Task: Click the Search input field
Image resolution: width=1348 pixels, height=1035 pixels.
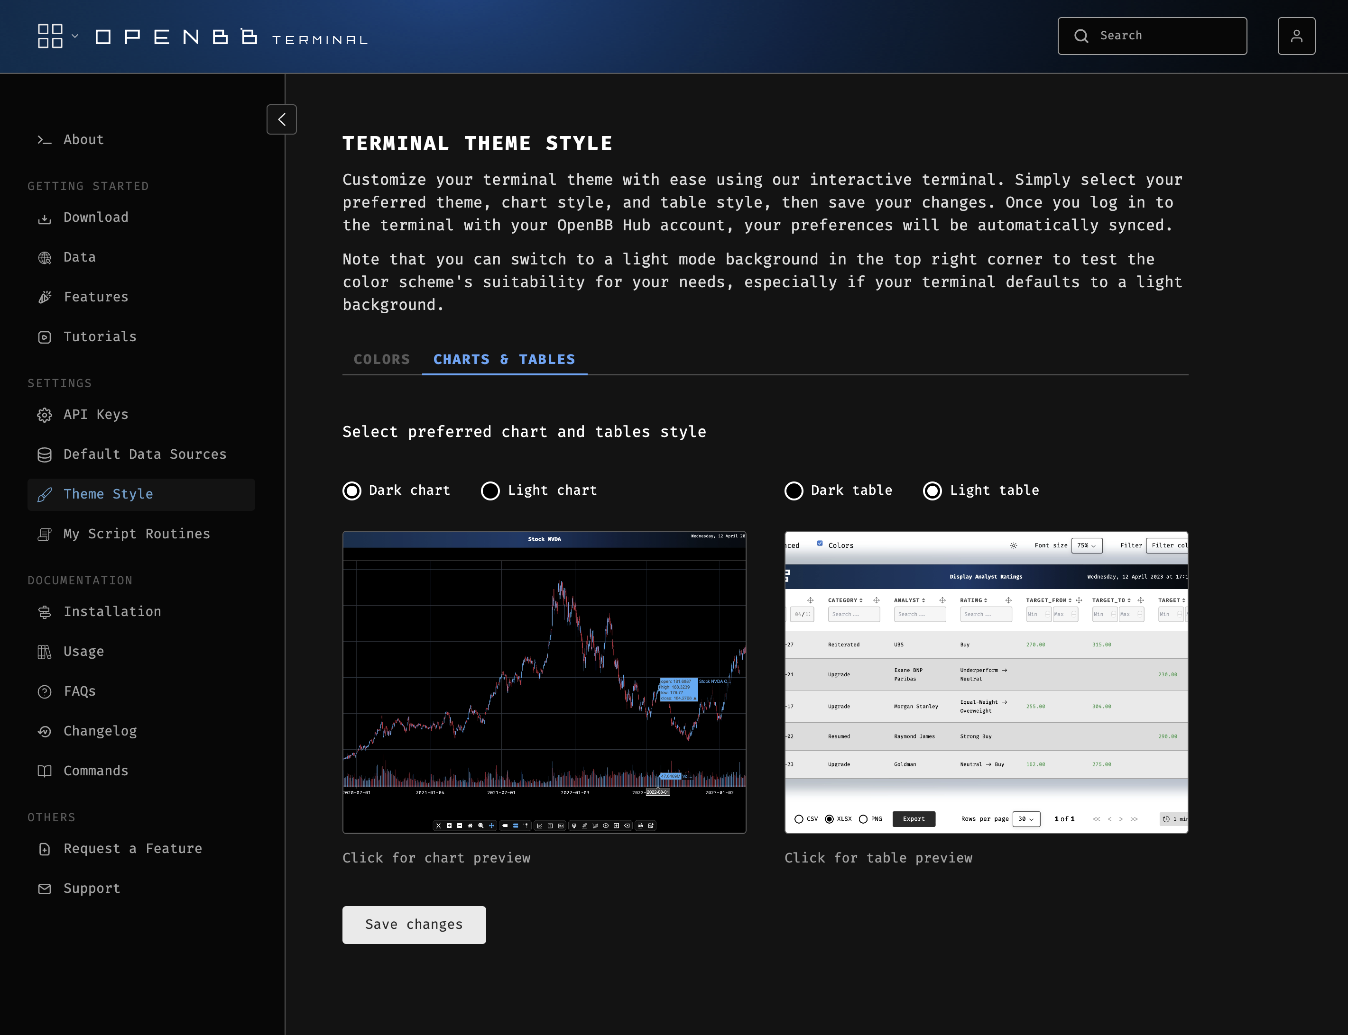Action: point(1152,36)
